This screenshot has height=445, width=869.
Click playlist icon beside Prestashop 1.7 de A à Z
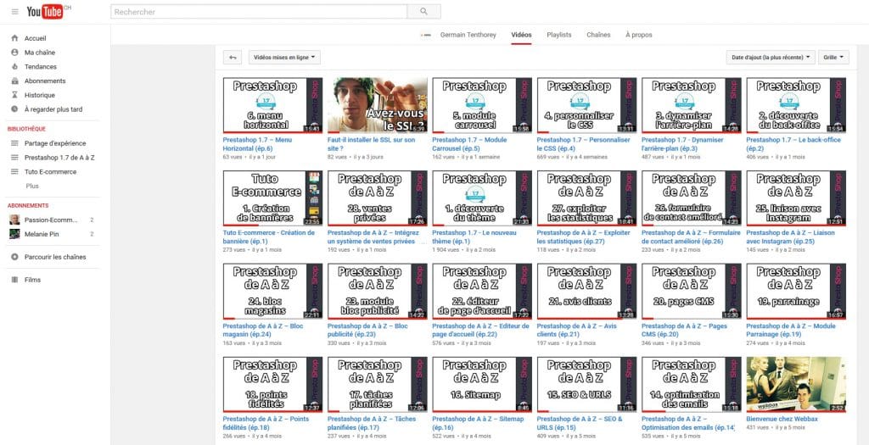click(14, 158)
